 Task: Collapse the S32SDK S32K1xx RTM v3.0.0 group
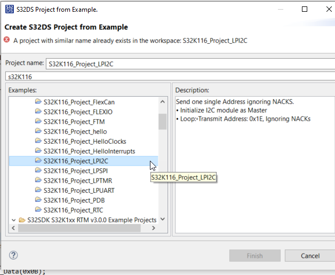(x=14, y=220)
